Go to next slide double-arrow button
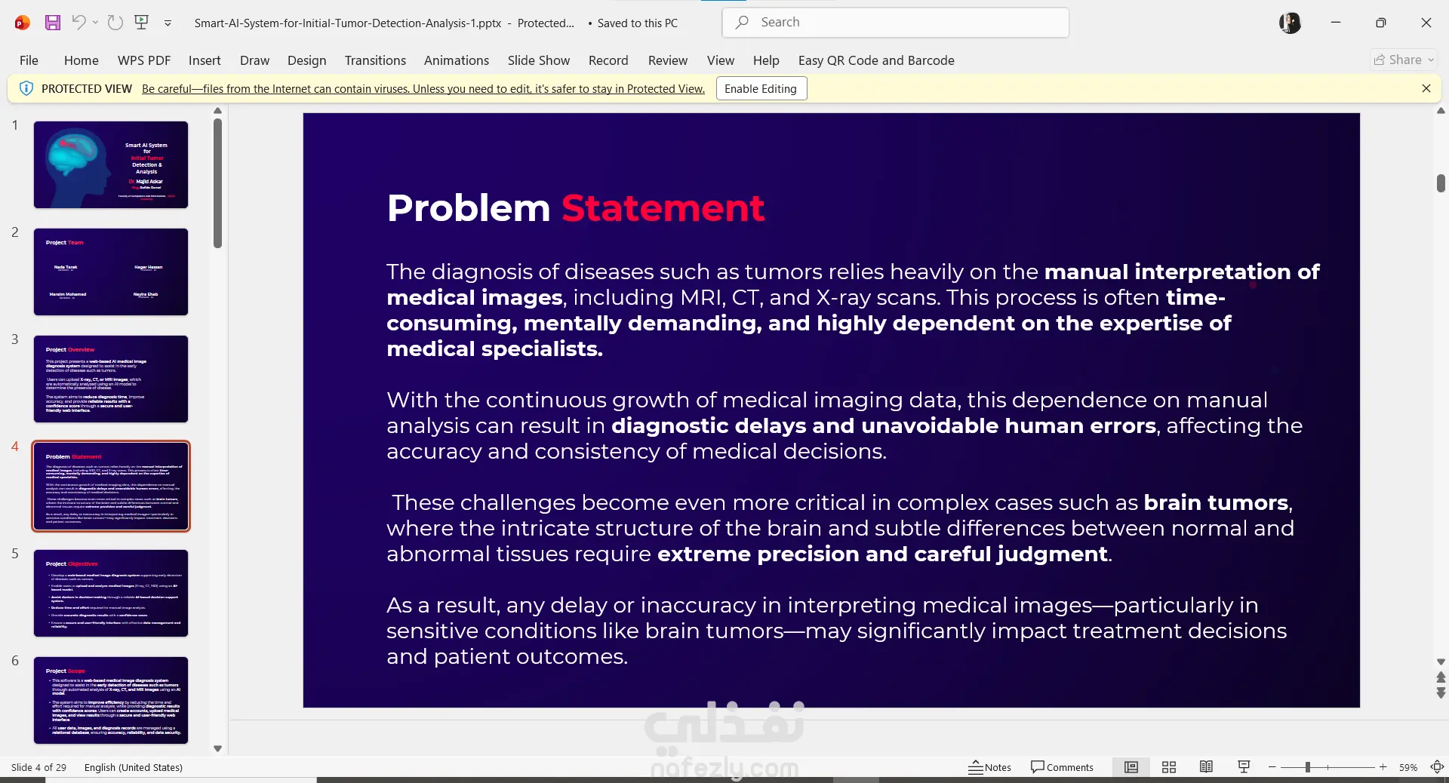1449x783 pixels. [x=1441, y=692]
